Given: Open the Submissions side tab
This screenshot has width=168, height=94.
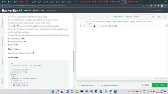Looking at the screenshot, I should point(2,22).
